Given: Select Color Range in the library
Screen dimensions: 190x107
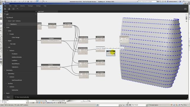Looking at the screenshot, I should (x=16, y=37).
